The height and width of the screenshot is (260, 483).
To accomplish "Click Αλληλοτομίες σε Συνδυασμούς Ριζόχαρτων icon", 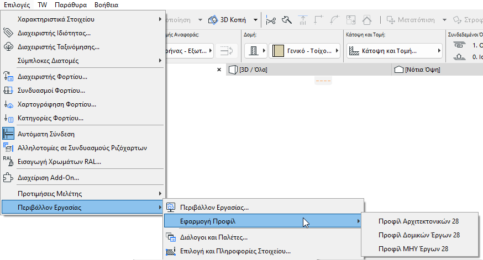I will tap(8, 148).
